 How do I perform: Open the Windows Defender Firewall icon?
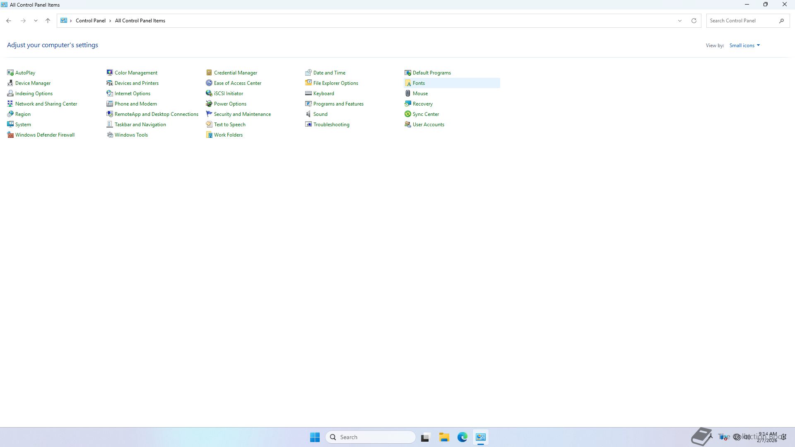coord(10,135)
